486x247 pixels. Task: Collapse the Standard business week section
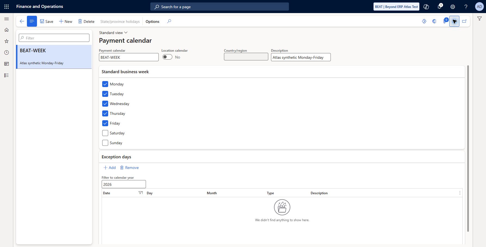coord(282,72)
